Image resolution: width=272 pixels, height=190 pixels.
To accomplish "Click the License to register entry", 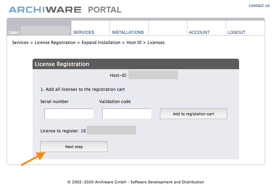I will point(88,130).
